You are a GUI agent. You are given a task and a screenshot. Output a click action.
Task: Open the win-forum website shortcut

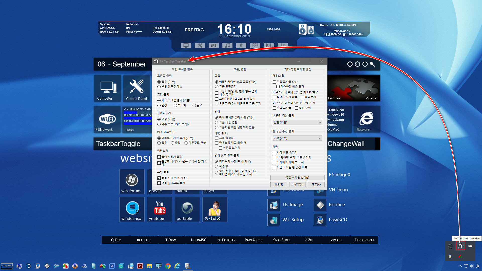pyautogui.click(x=132, y=181)
